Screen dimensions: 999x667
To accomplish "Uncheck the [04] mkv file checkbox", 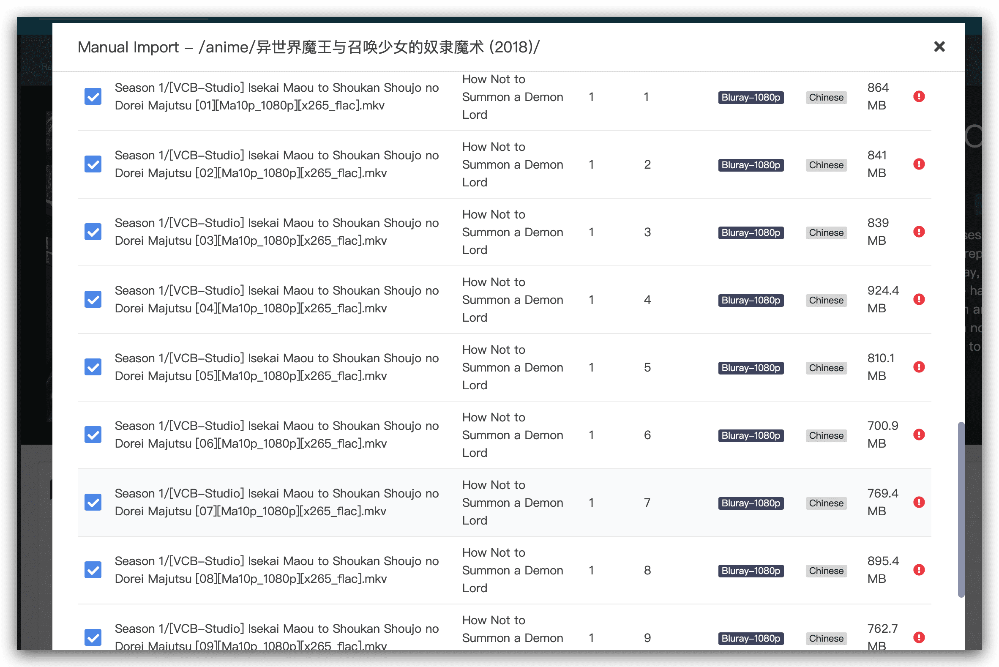I will coord(93,299).
